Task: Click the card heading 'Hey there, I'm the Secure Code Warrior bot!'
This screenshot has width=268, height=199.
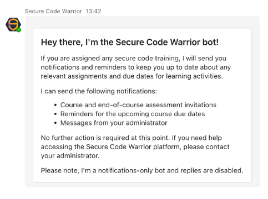Action: [130, 42]
